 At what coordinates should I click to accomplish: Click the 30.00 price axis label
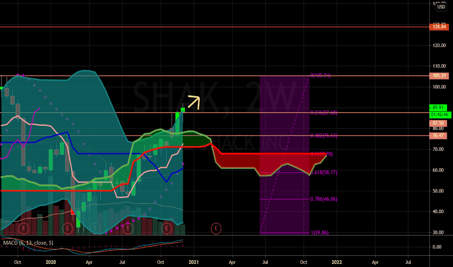click(x=438, y=233)
